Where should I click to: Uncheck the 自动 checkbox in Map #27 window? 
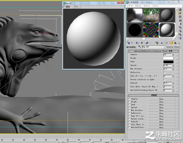[x=64, y=7]
